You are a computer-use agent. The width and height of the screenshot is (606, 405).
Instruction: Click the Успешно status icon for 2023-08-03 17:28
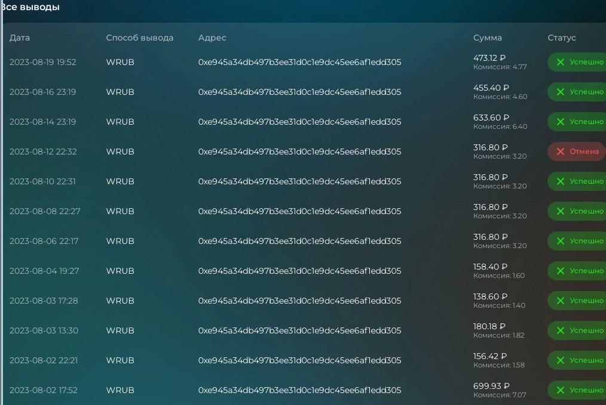pos(560,301)
